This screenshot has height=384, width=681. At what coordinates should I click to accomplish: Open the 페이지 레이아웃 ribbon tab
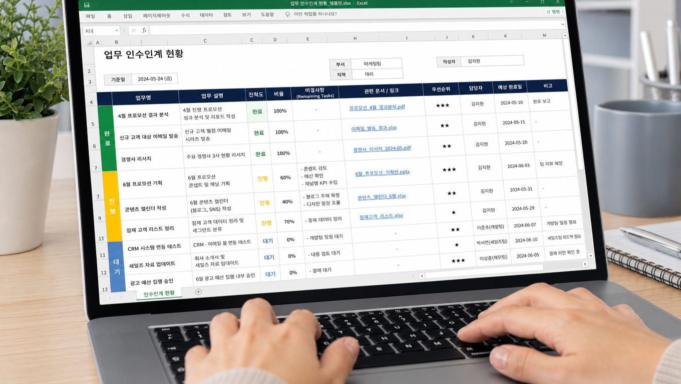pyautogui.click(x=156, y=16)
